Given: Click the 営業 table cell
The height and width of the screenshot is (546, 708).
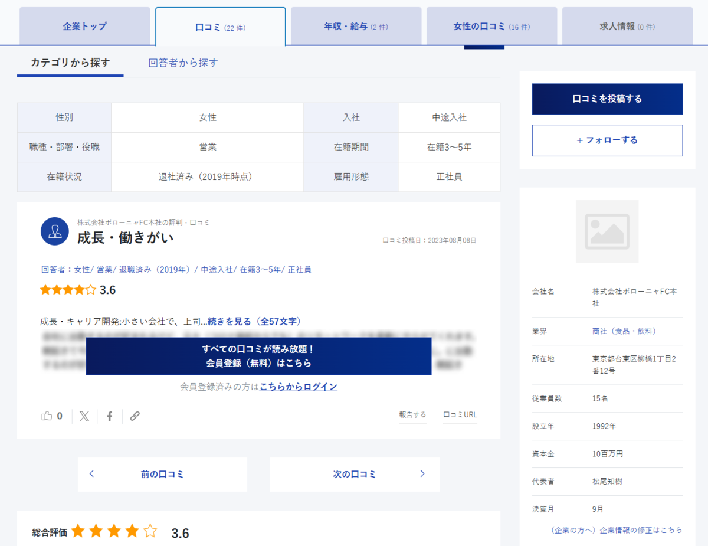Looking at the screenshot, I should 208,148.
